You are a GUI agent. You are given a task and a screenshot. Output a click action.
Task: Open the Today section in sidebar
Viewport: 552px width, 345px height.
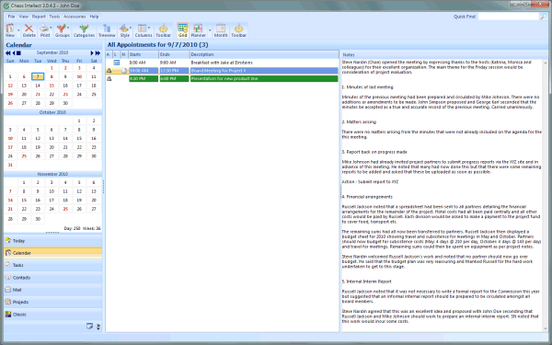52,241
